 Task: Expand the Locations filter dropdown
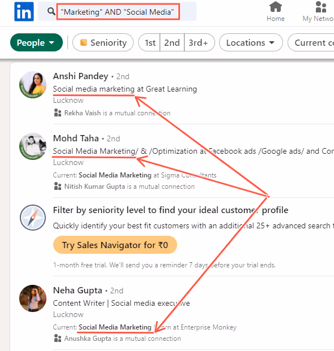click(251, 42)
